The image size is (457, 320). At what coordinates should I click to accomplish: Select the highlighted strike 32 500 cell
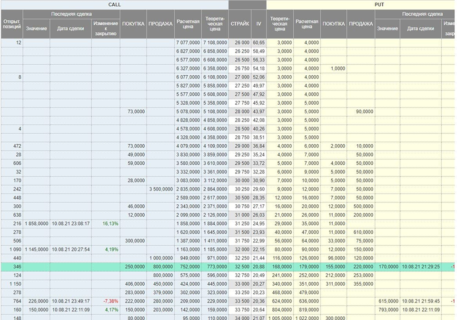click(239, 267)
